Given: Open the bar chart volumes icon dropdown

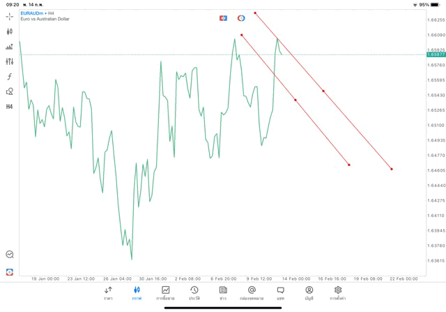Looking at the screenshot, I should (x=10, y=47).
